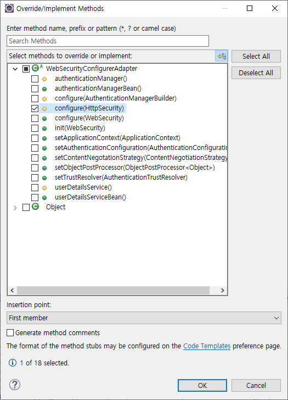This screenshot has height=400, width=288.
Task: Open the help question mark icon
Action: point(15,385)
